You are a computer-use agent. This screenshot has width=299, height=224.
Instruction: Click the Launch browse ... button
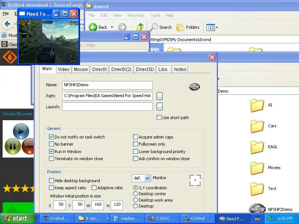[160, 107]
